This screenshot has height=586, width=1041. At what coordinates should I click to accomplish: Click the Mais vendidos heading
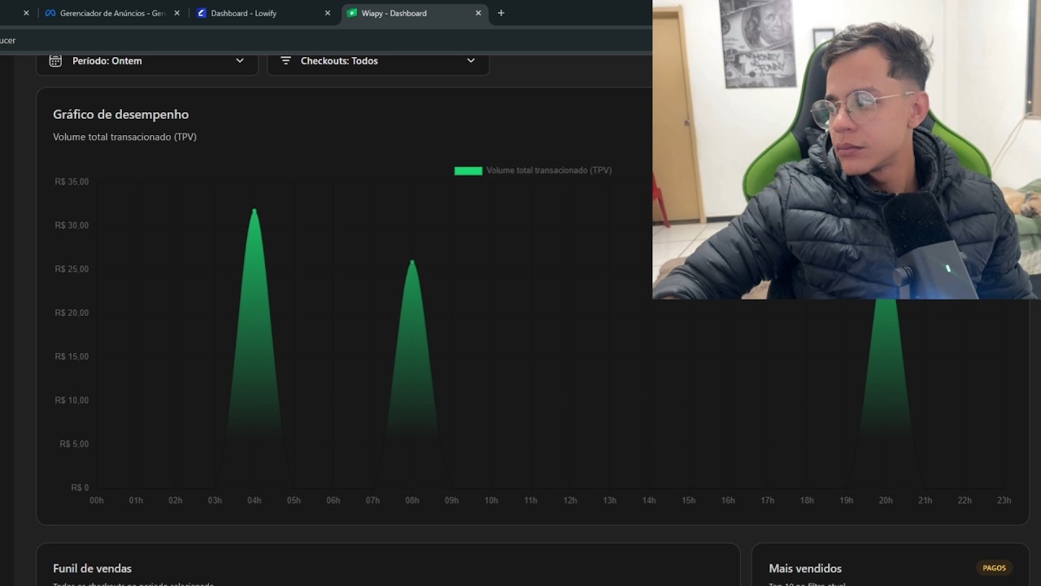(805, 569)
